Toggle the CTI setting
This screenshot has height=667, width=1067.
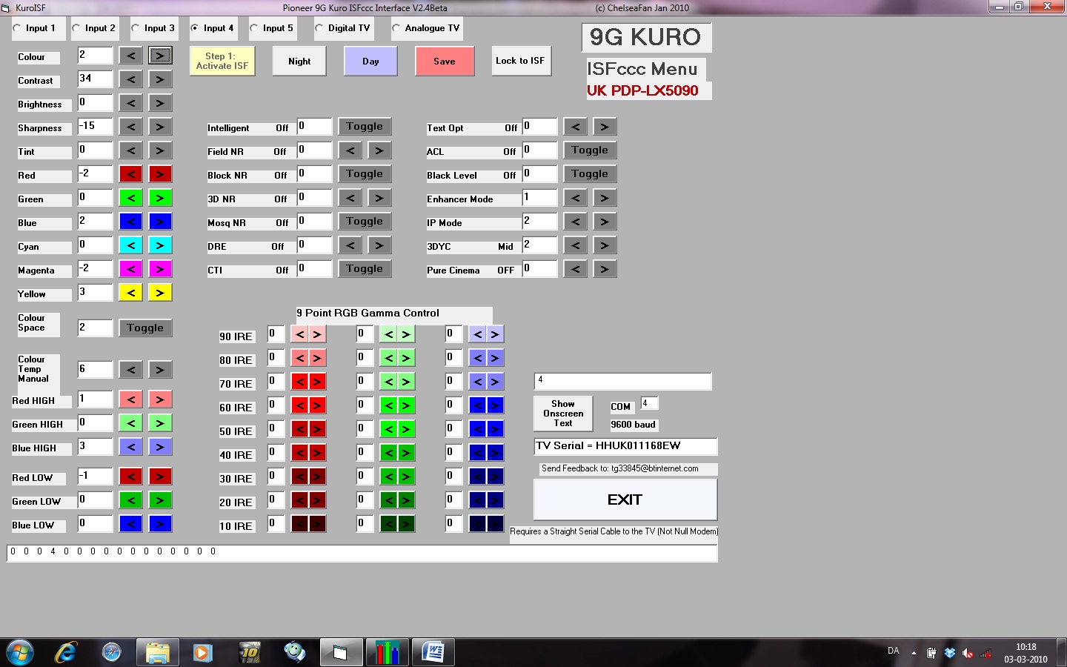(x=365, y=269)
